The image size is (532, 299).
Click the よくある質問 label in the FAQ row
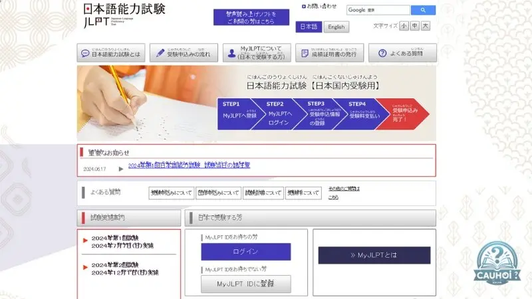[105, 192]
